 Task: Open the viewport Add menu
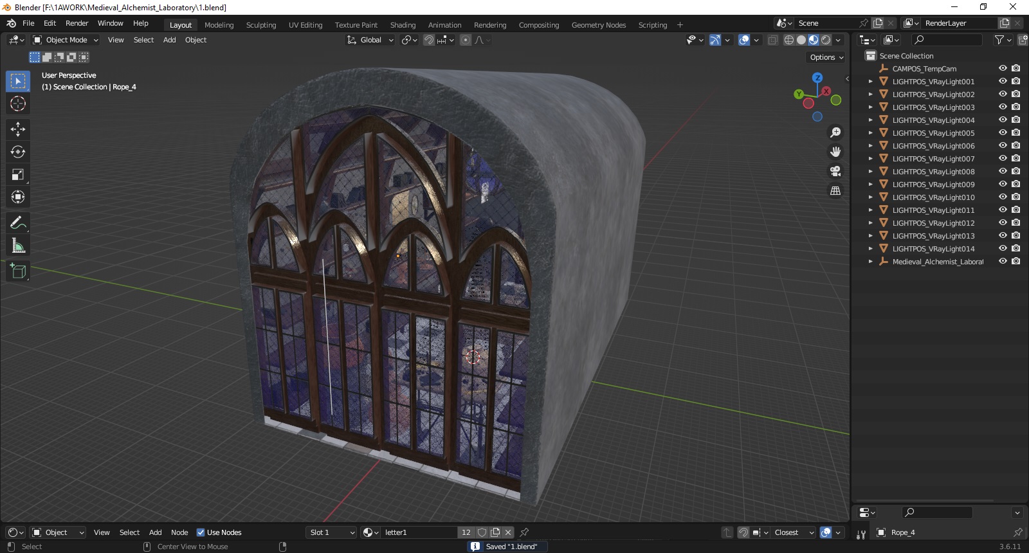(x=169, y=40)
